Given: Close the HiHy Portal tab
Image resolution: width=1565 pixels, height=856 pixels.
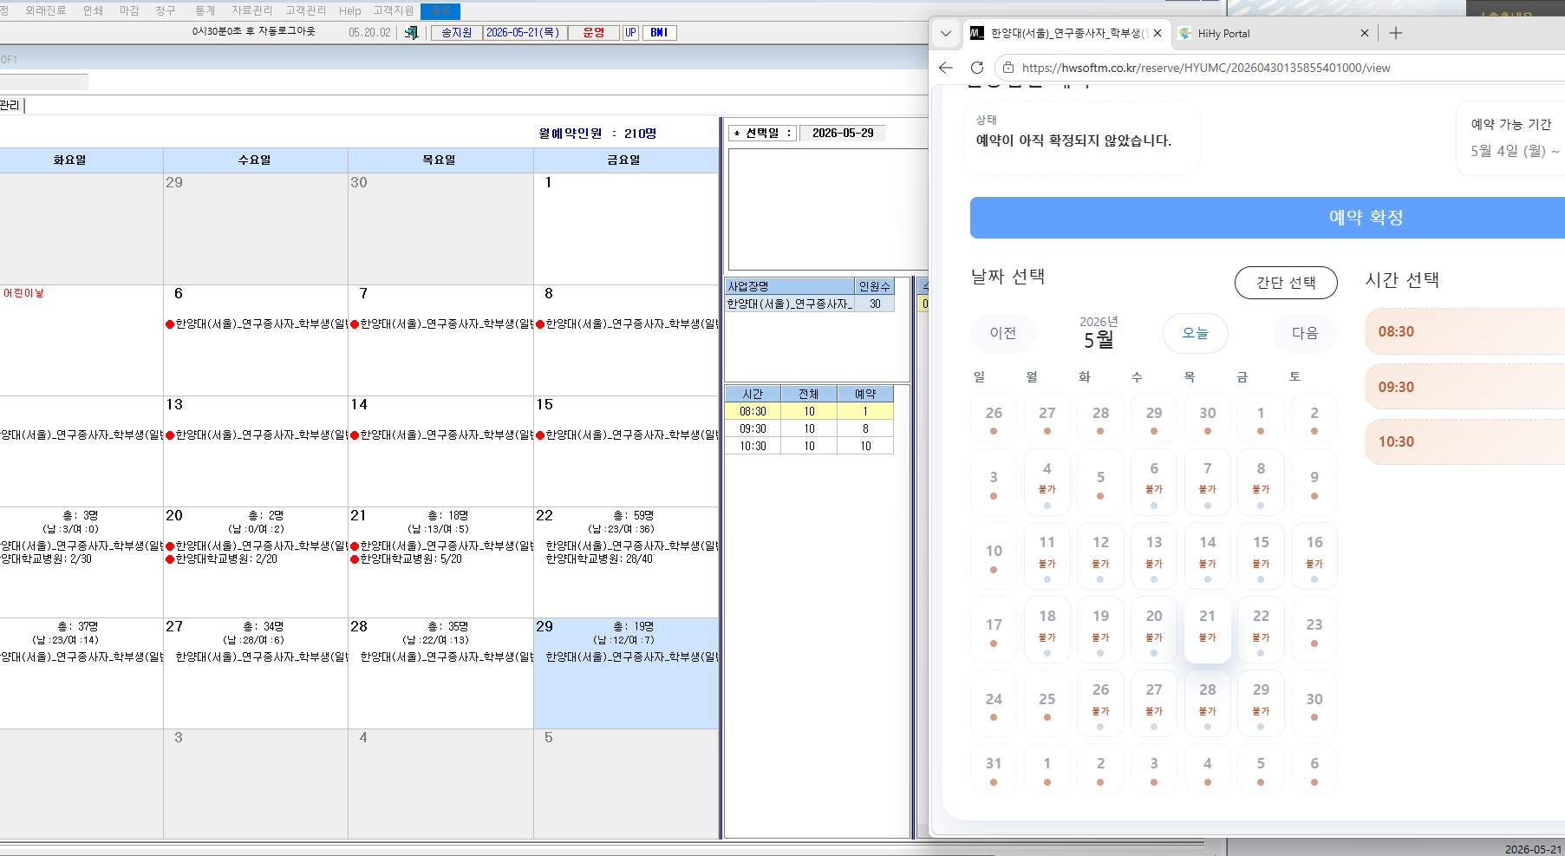Looking at the screenshot, I should pos(1365,33).
